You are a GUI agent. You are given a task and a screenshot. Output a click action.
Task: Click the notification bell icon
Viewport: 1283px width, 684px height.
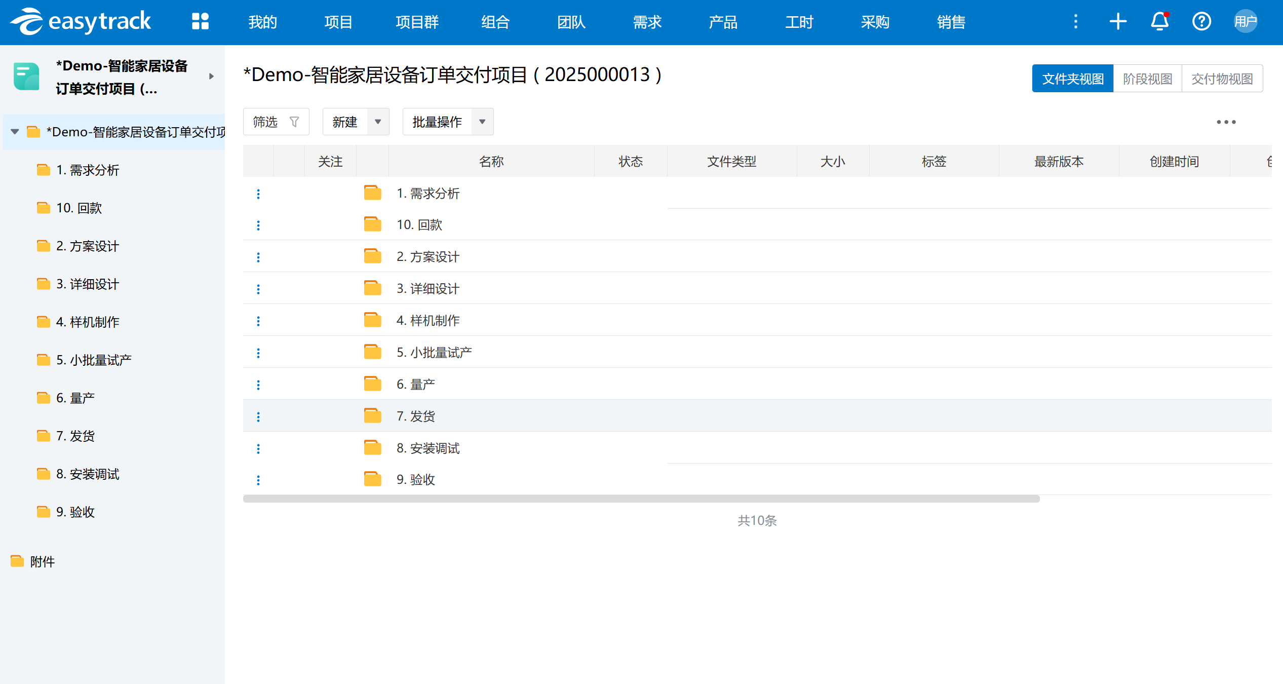click(1159, 21)
